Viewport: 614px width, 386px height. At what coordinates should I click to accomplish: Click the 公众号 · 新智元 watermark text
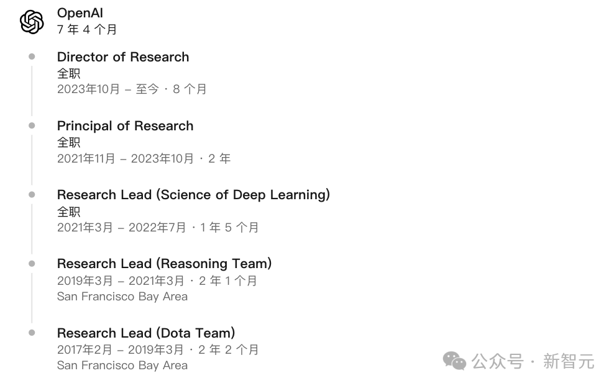[x=533, y=361]
